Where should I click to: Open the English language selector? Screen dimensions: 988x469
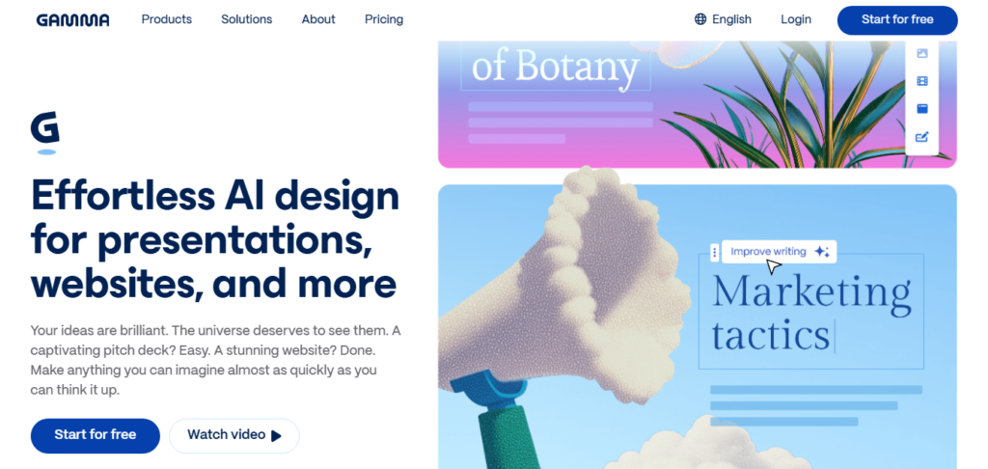(x=723, y=19)
